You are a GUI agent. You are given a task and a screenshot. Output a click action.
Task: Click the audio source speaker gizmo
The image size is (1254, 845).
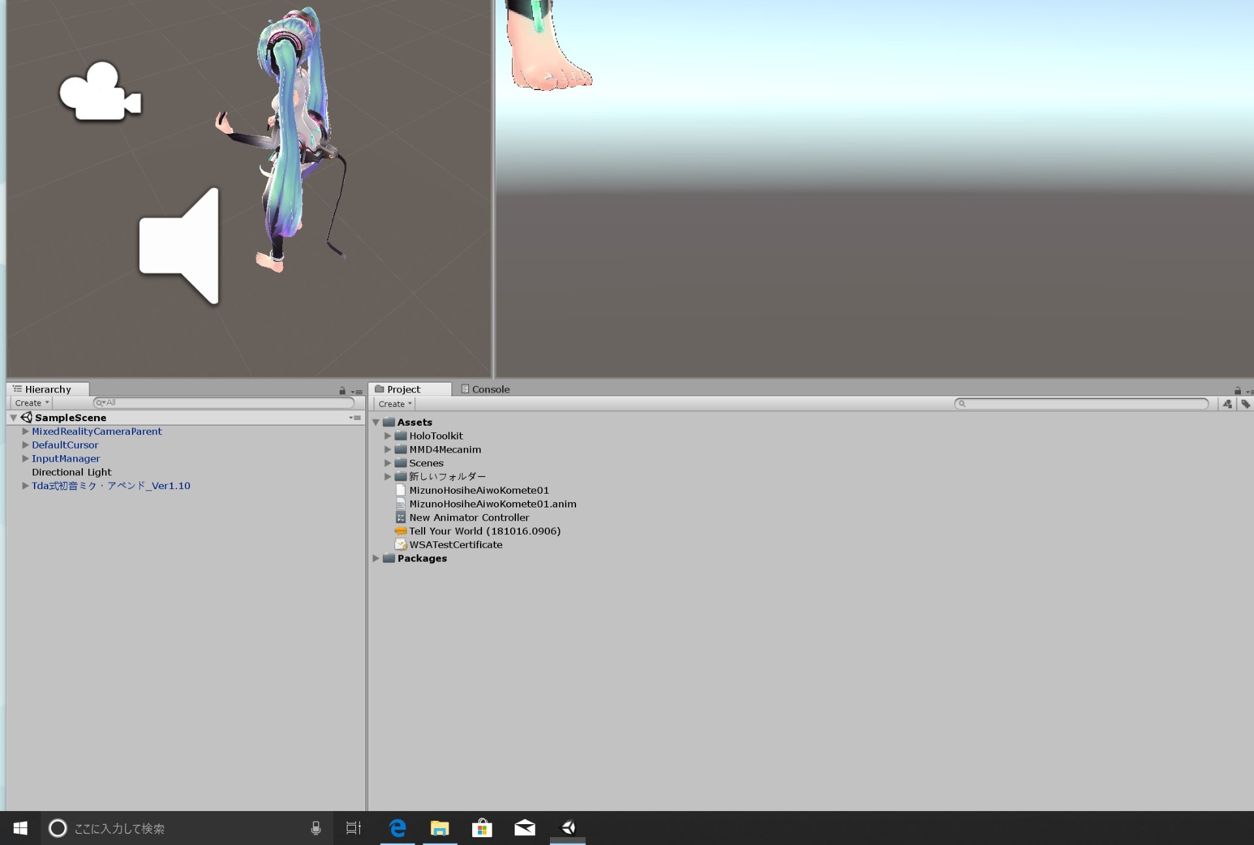pos(179,246)
